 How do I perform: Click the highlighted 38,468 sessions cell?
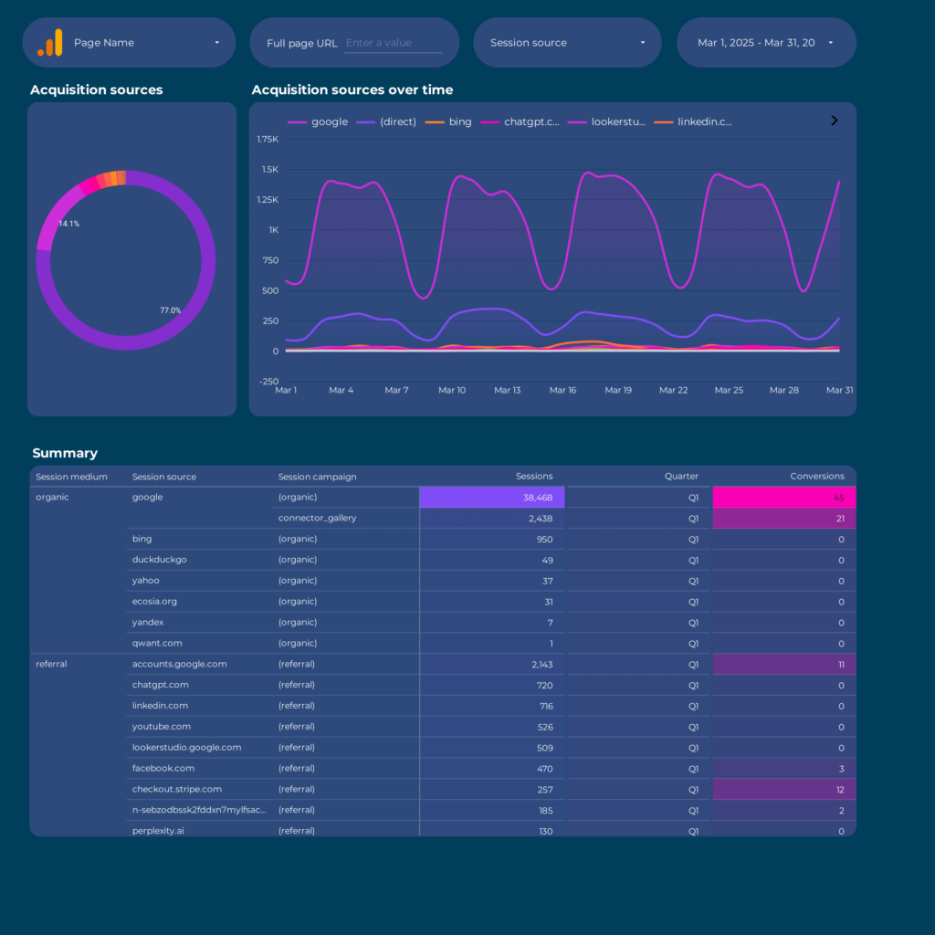point(492,498)
